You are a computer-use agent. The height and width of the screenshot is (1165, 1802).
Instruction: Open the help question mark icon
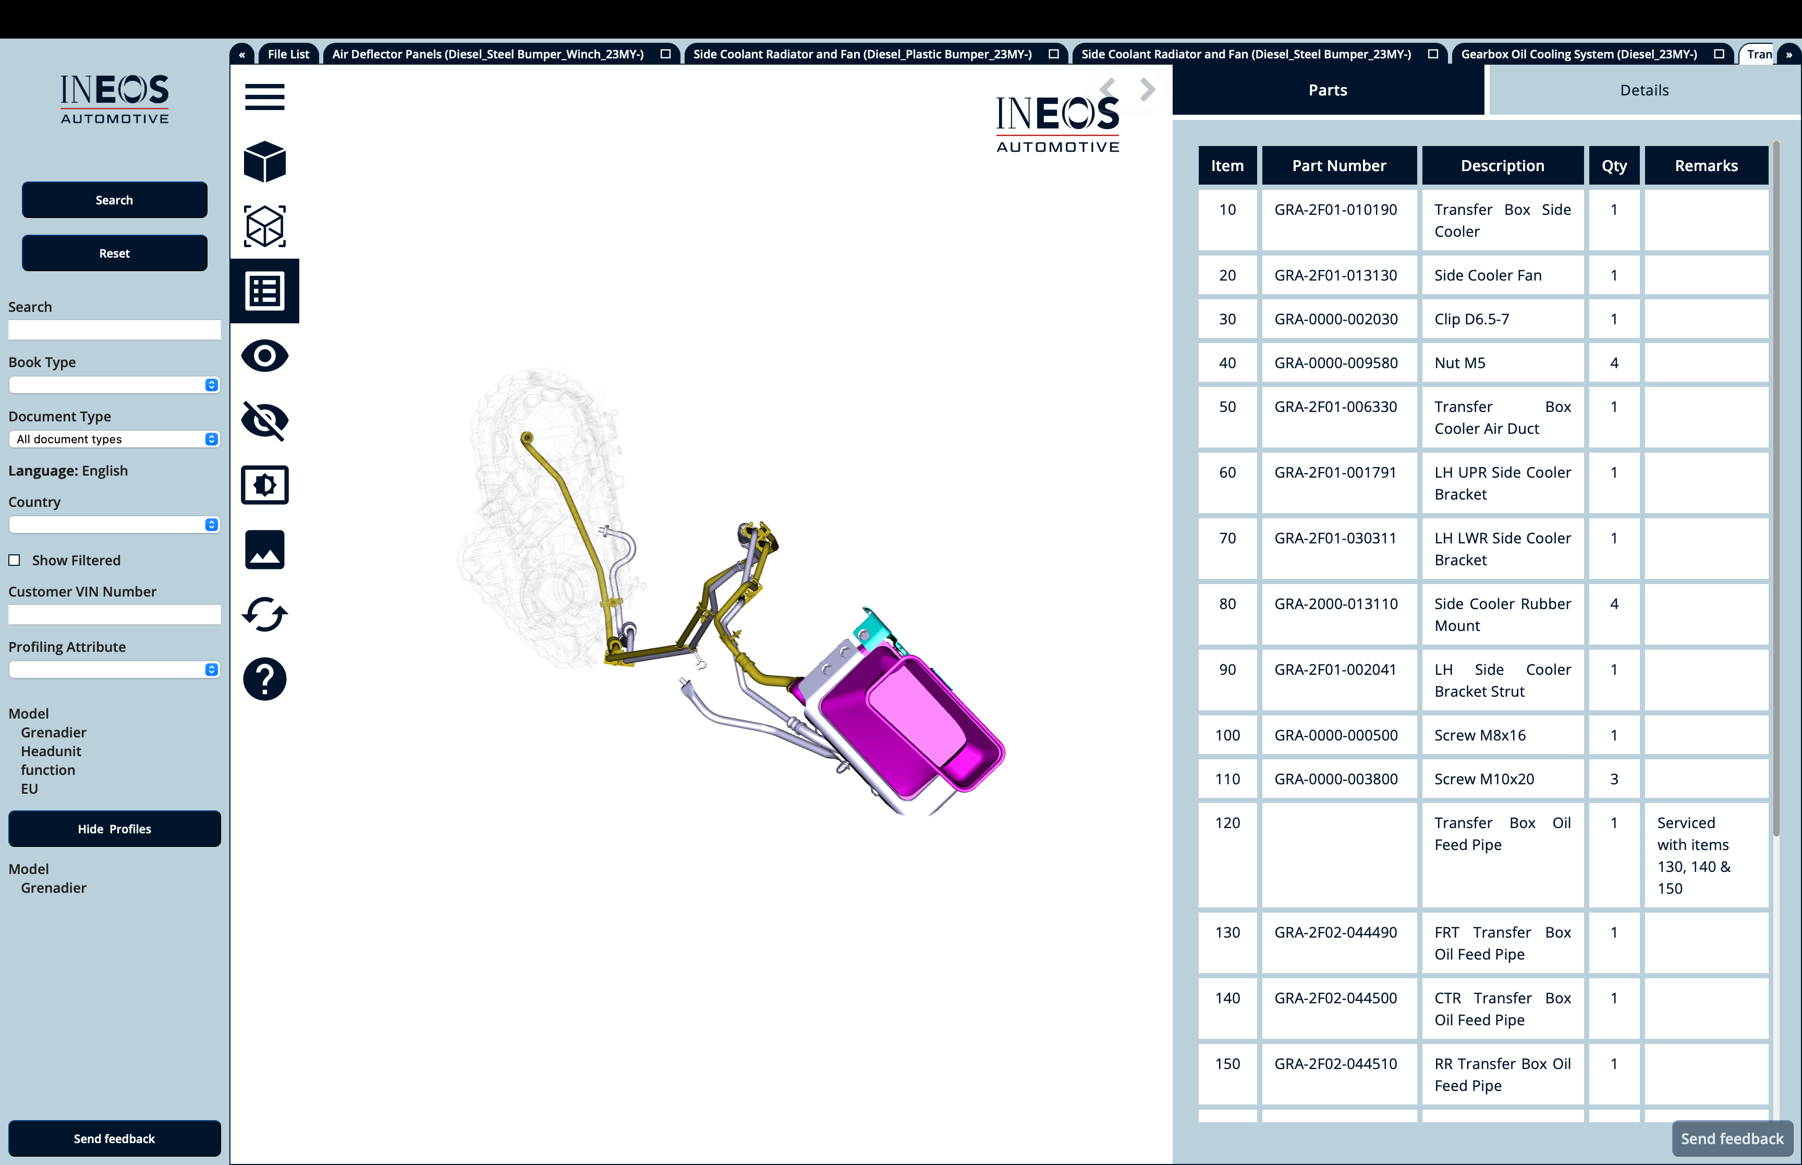point(265,678)
